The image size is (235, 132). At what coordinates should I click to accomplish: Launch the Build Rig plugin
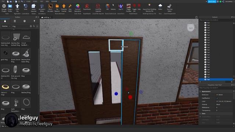click(x=17, y=8)
